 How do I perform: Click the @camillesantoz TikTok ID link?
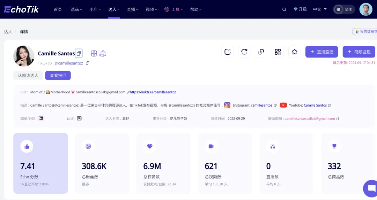pos(69,63)
